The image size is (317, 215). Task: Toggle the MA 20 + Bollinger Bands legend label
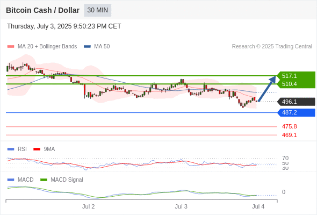pos(47,47)
